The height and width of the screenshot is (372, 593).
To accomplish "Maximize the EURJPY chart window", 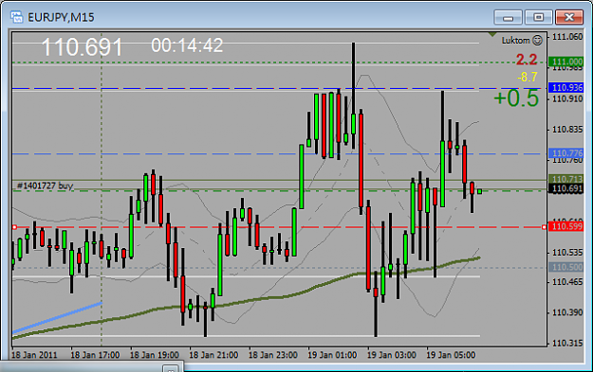I will click(x=538, y=17).
